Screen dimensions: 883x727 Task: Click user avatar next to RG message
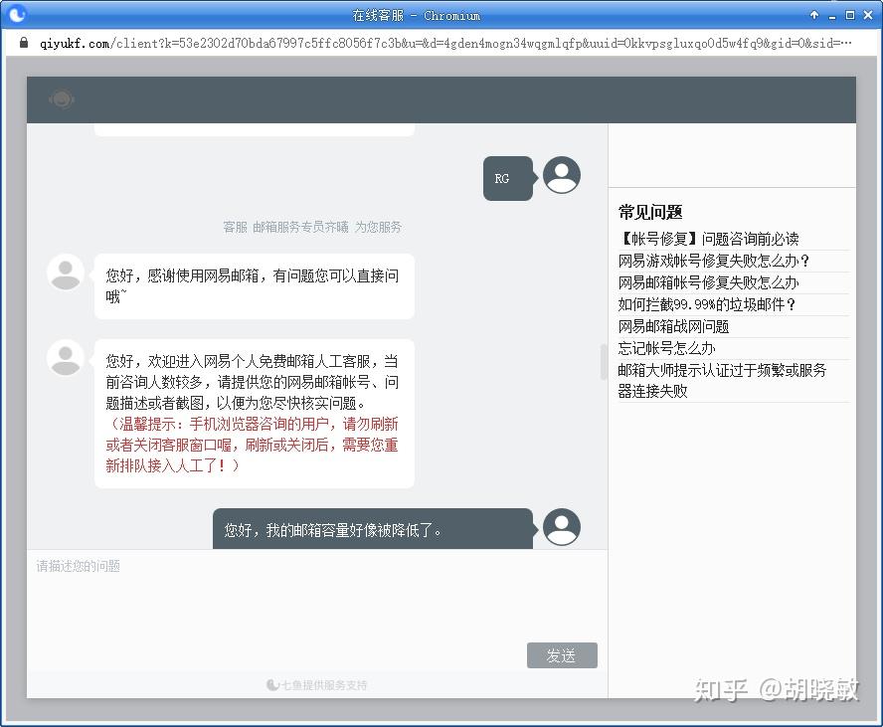[x=562, y=175]
